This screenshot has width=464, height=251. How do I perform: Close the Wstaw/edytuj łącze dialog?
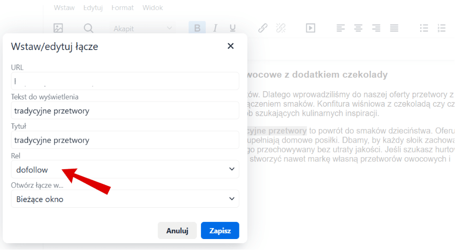[231, 46]
